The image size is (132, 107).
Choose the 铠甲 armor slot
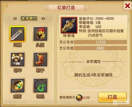[x=17, y=59]
